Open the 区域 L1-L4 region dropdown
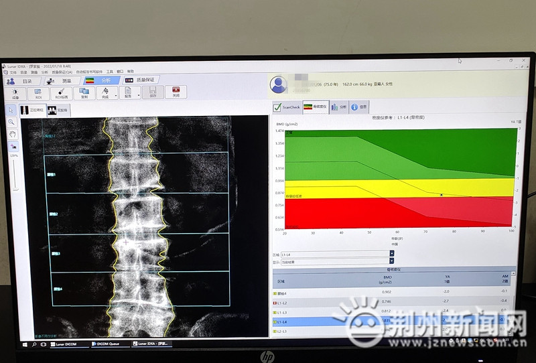The height and width of the screenshot is (363, 536). pyautogui.click(x=391, y=255)
